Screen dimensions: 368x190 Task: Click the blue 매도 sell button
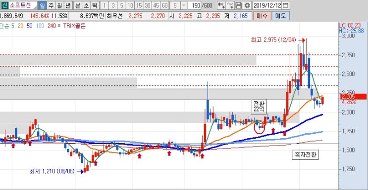tap(281, 16)
